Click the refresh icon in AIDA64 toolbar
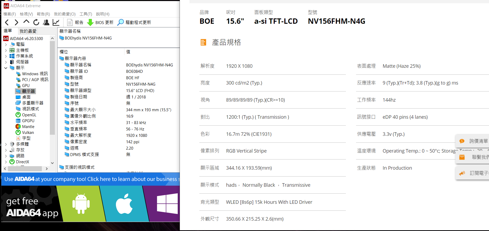 pyautogui.click(x=36, y=22)
